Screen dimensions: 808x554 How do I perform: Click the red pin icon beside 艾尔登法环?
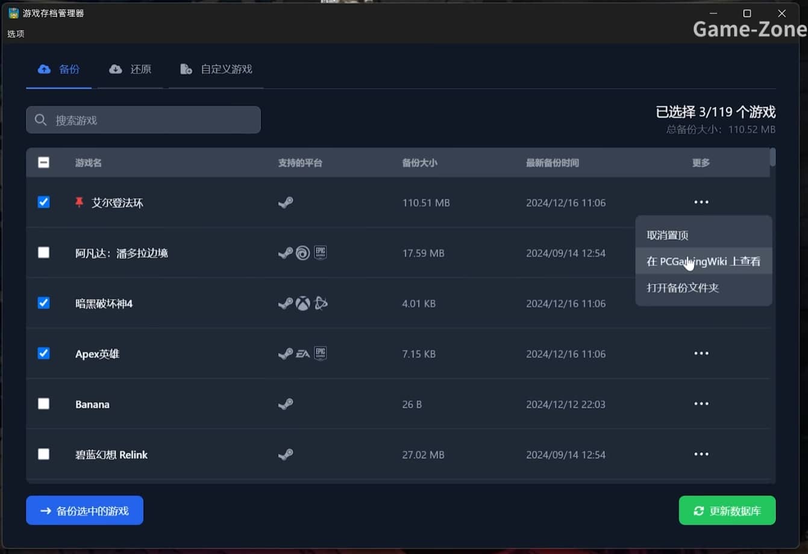pos(80,203)
